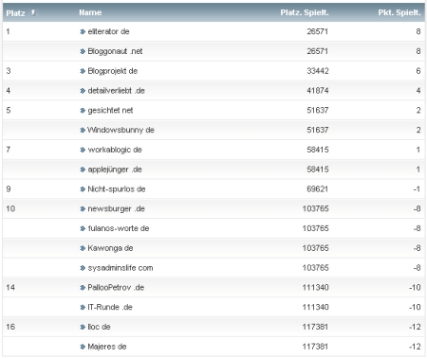
Task: Select rank 14 in the Platz column
Action: point(10,288)
